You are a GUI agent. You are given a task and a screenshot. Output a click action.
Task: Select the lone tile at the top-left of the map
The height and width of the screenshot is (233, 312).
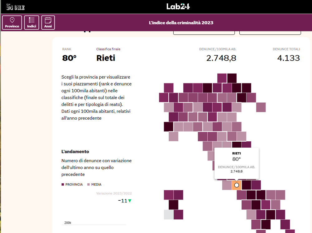[169, 88]
